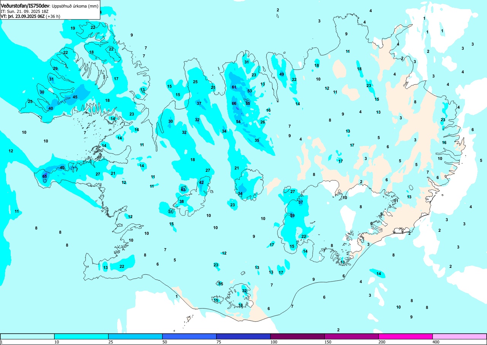Image resolution: width=487 pixels, height=345 pixels.
Task: Click the precipitation value 38 on the map
Action: [181, 201]
